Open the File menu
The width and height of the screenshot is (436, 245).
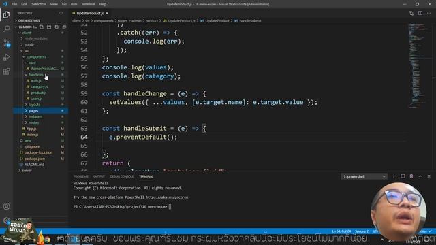14,4
